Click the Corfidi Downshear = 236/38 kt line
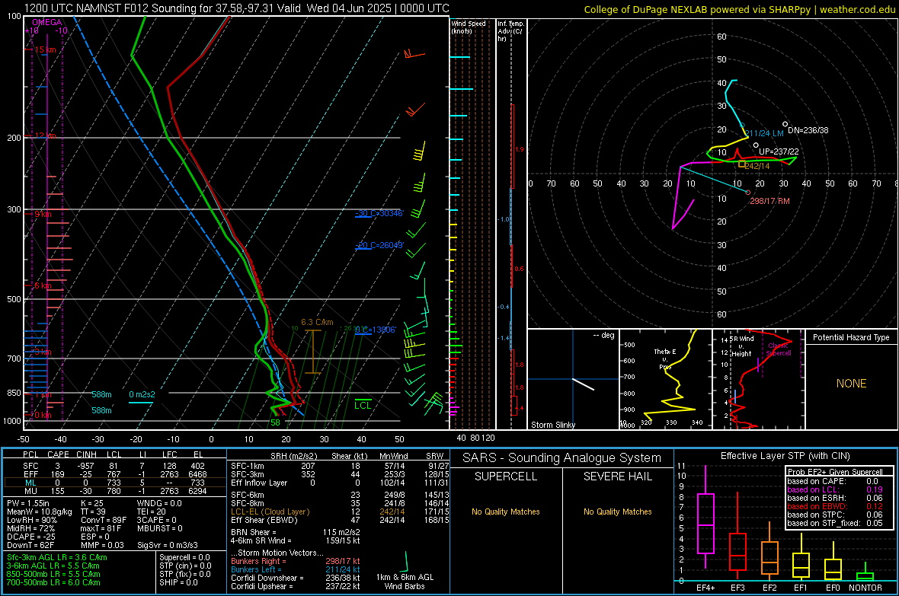The height and width of the screenshot is (596, 899). click(x=296, y=578)
